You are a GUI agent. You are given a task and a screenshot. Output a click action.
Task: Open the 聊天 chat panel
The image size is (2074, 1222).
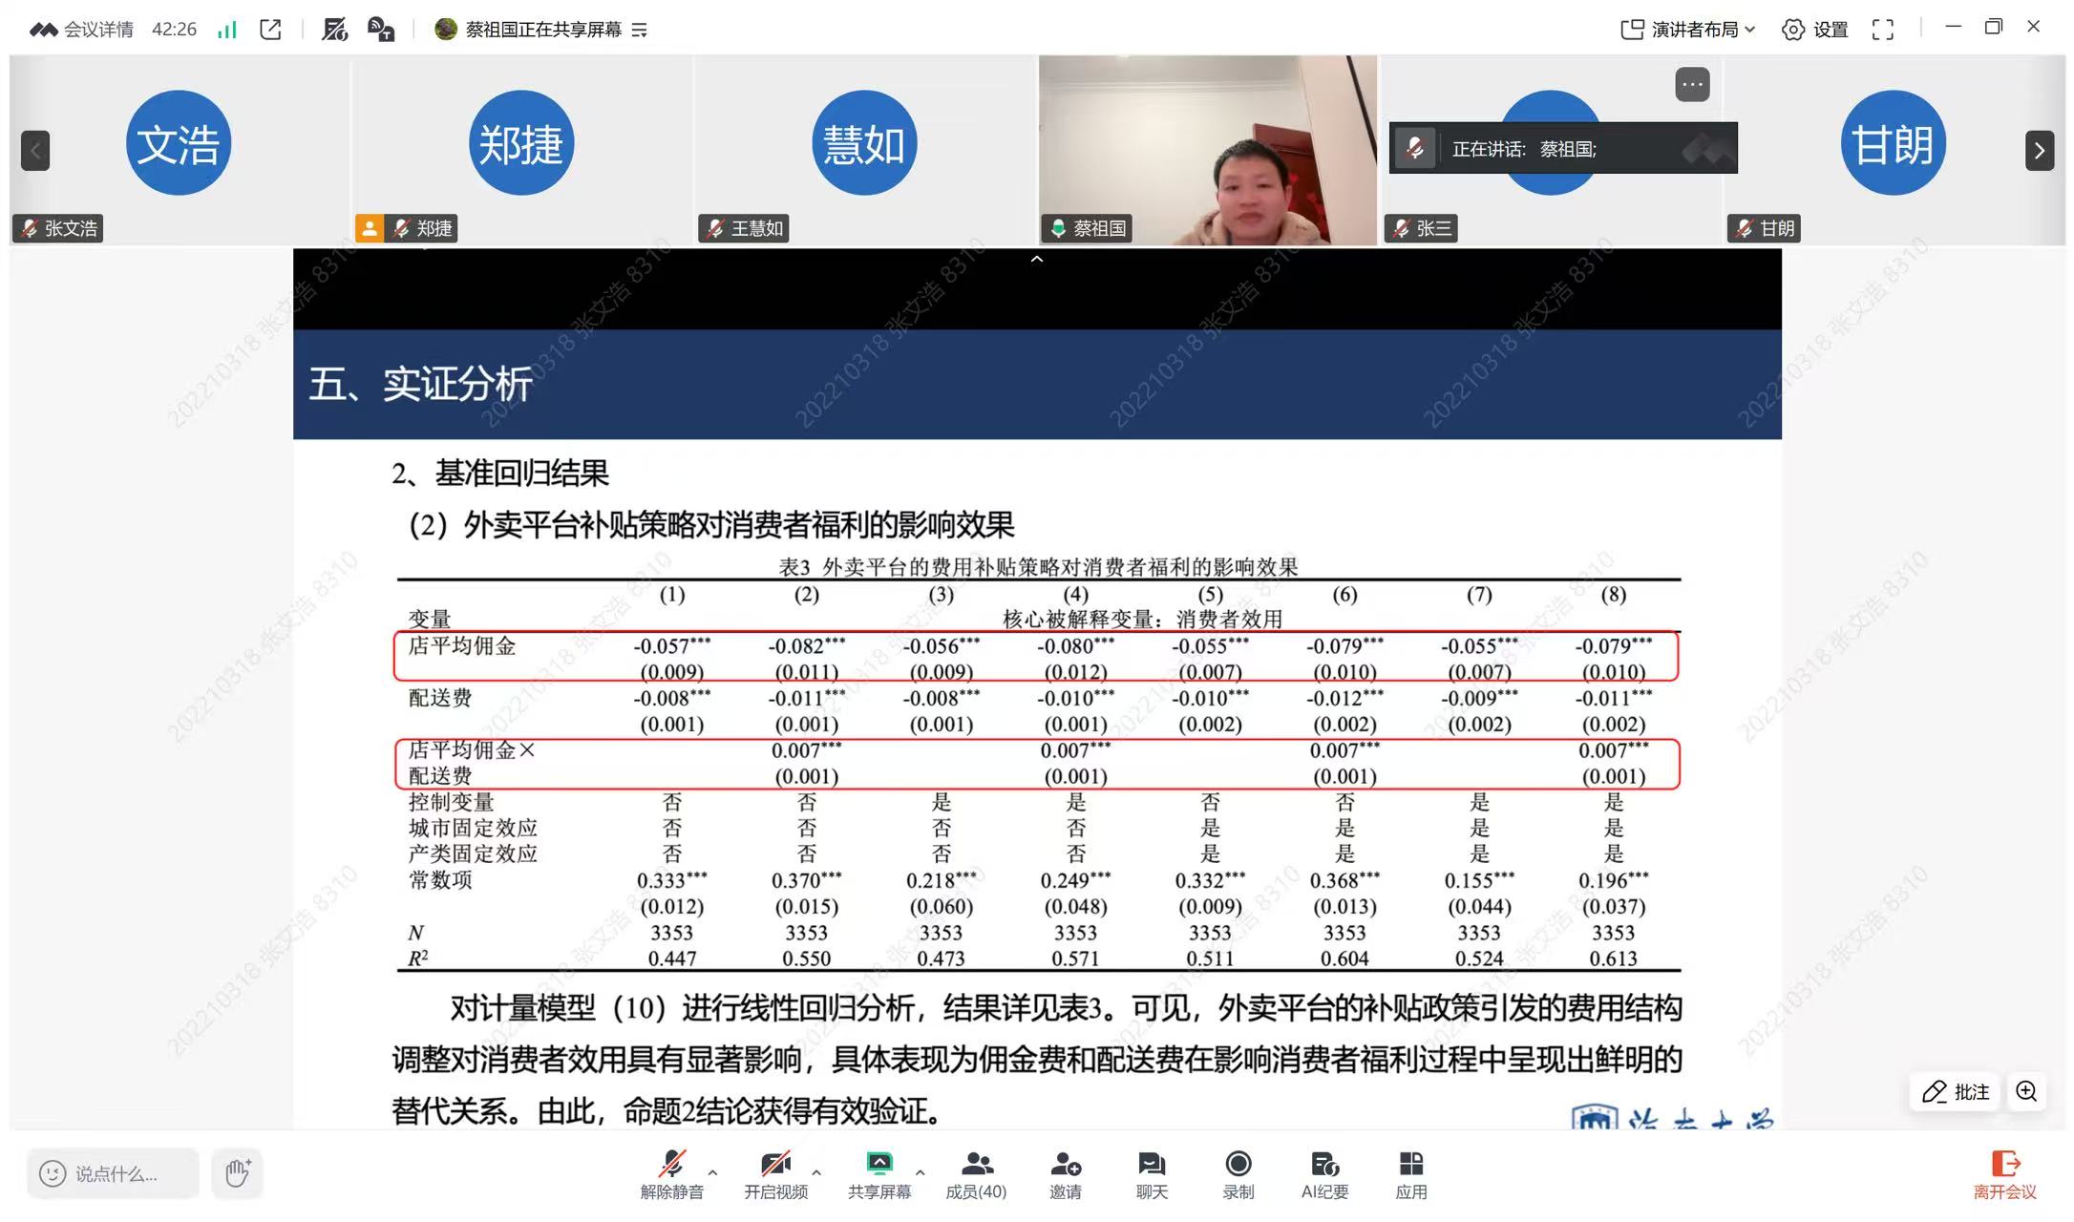pyautogui.click(x=1152, y=1173)
